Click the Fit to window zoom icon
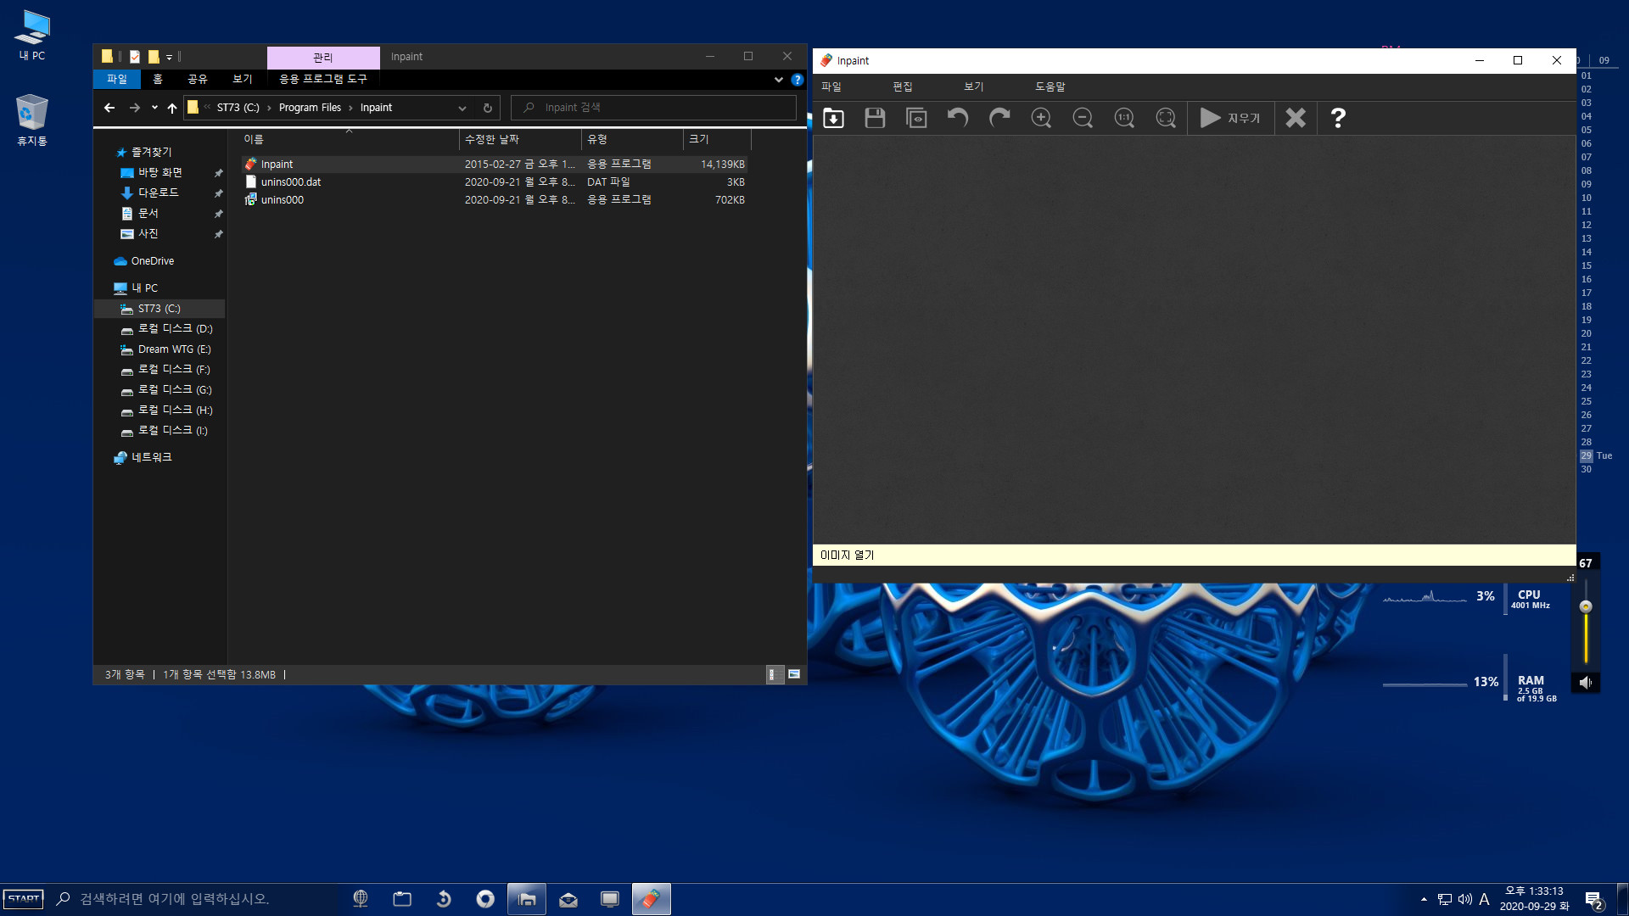Viewport: 1629px width, 916px height. pyautogui.click(x=1166, y=118)
